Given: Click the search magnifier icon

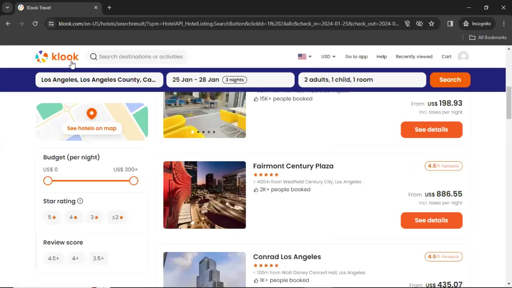Looking at the screenshot, I should click(x=93, y=56).
